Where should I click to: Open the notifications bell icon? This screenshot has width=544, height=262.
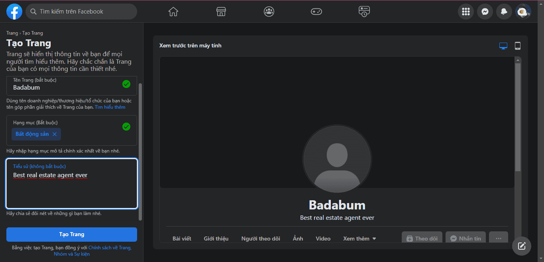504,12
